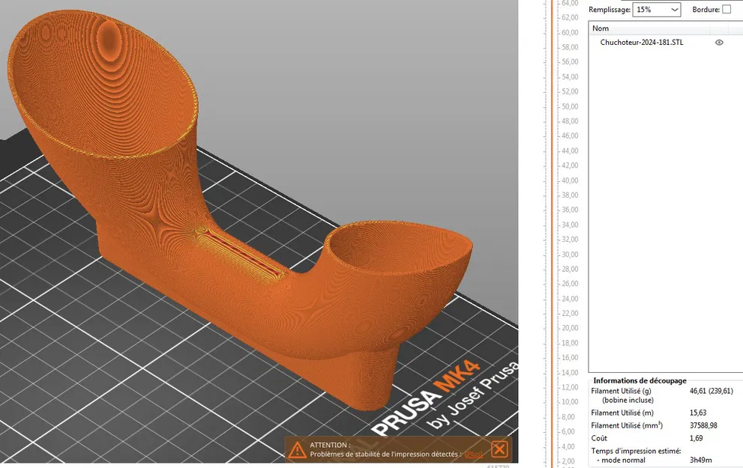This screenshot has height=468, width=743.
Task: Click the filament volume value 37588,98
Action: 703,425
